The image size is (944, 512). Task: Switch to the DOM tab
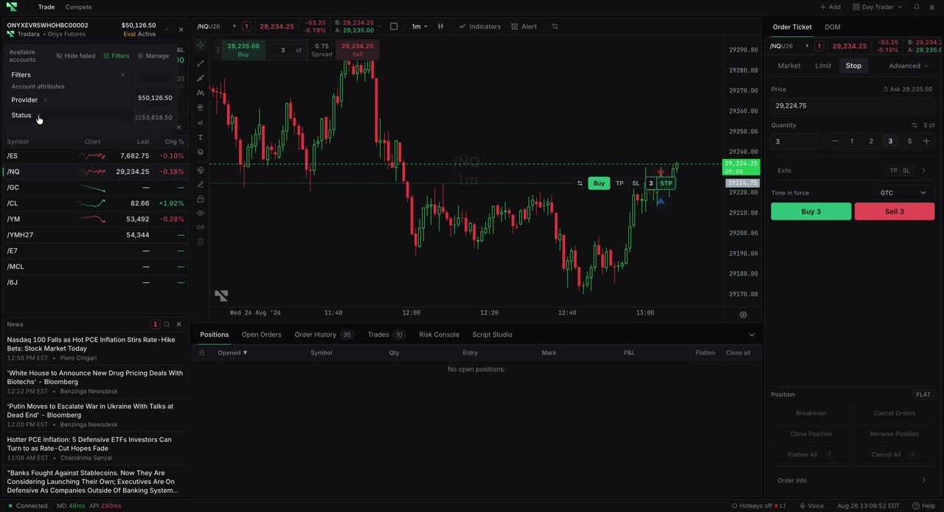click(832, 27)
